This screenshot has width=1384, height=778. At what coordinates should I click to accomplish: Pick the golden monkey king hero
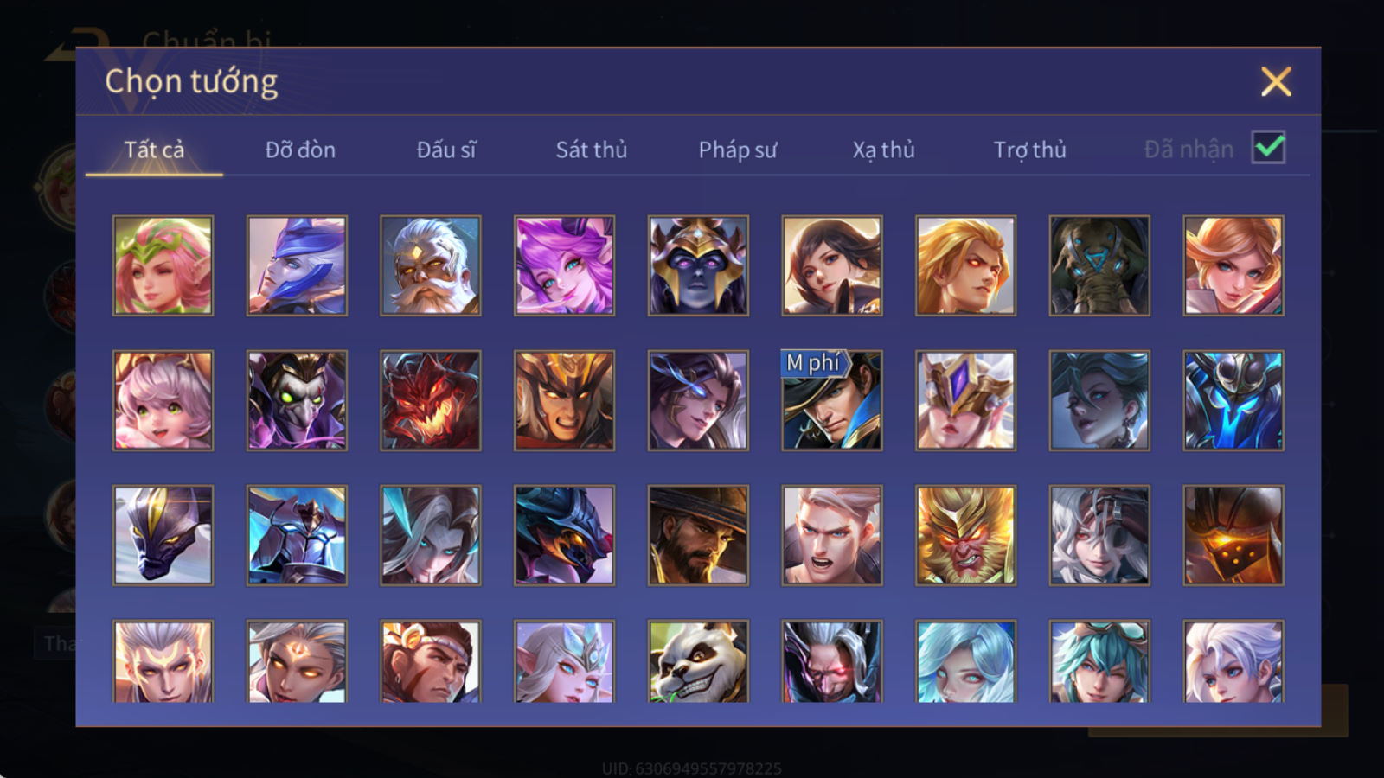click(x=965, y=535)
